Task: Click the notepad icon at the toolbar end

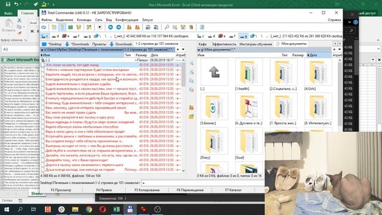Action: (202, 27)
